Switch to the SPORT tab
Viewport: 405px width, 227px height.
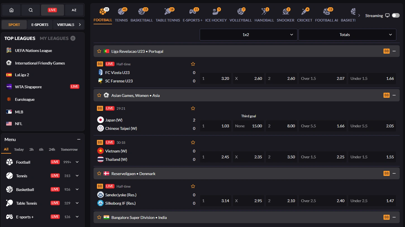(14, 25)
